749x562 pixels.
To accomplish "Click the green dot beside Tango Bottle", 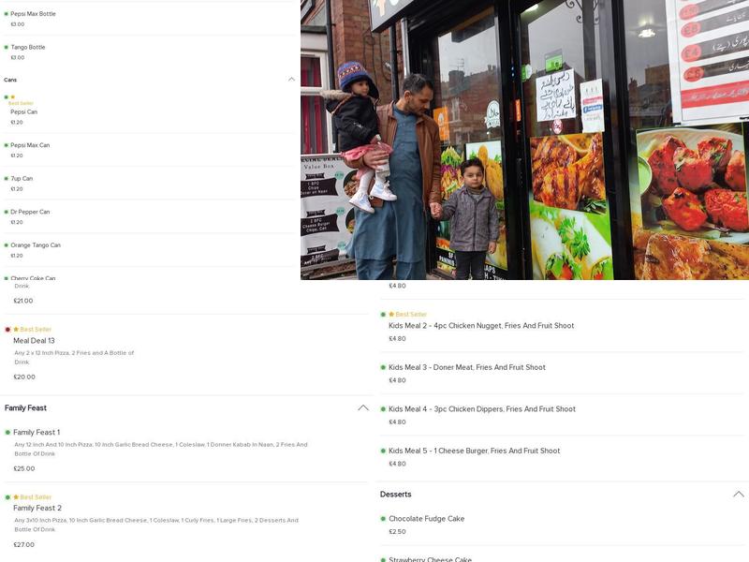I will [7, 48].
